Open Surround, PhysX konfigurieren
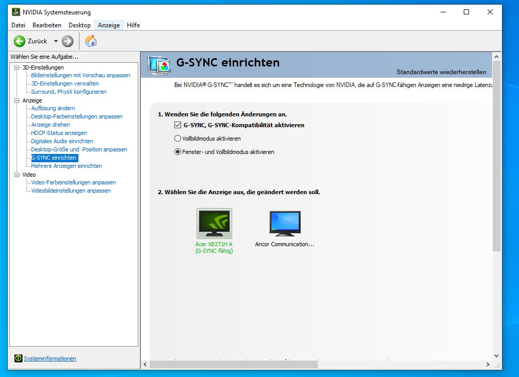 (69, 92)
